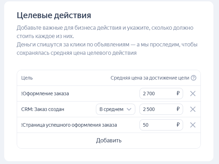The width and height of the screenshot is (219, 164).
Task: Select the 'CRM: Заказ создан' goal label
Action: (x=43, y=109)
